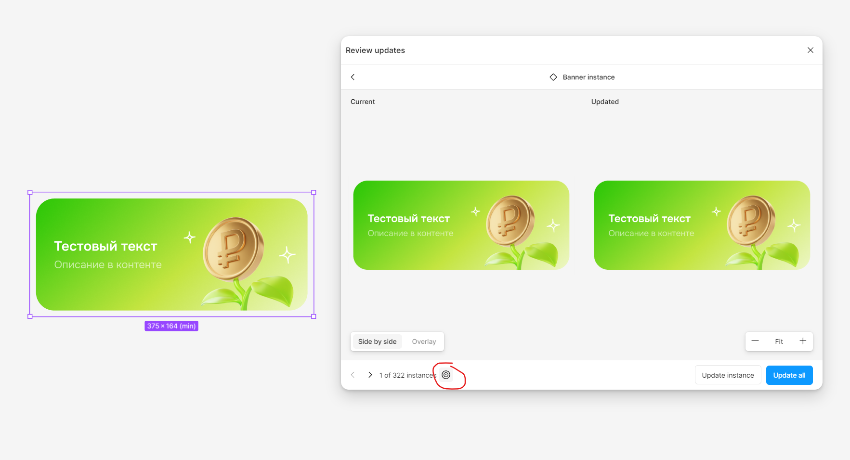Go to the previous instance arrow
Screen dimensions: 850x460
tap(353, 375)
